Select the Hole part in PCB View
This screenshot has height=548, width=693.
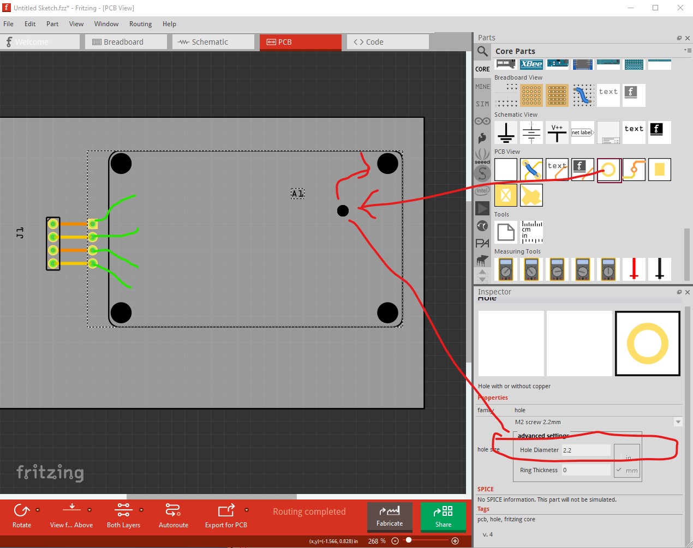click(x=608, y=170)
